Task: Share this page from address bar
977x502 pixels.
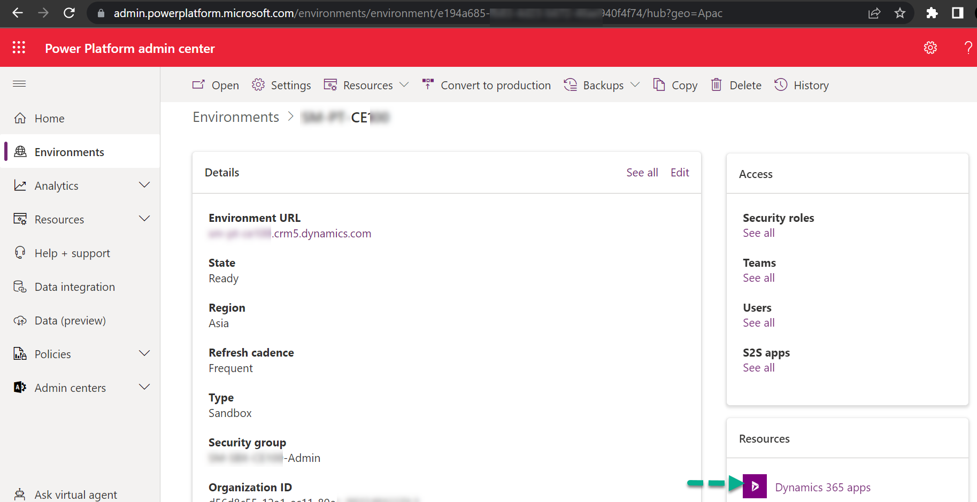Action: click(x=874, y=13)
